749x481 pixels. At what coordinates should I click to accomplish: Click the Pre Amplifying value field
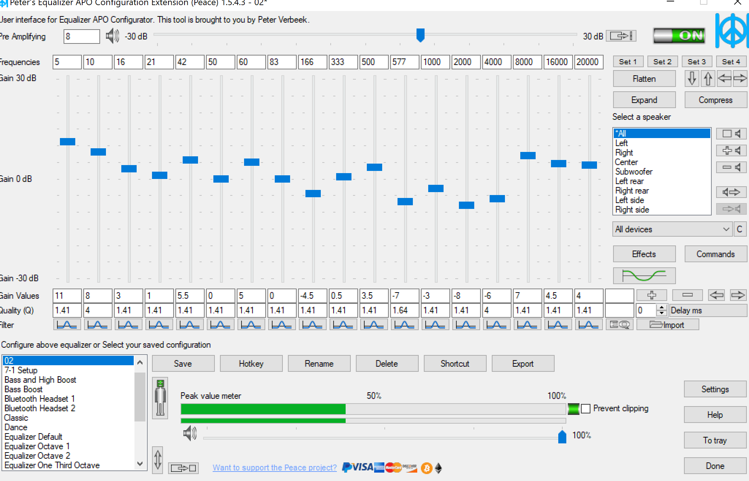pos(81,37)
